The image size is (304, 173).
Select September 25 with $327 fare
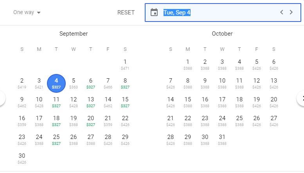click(56, 139)
